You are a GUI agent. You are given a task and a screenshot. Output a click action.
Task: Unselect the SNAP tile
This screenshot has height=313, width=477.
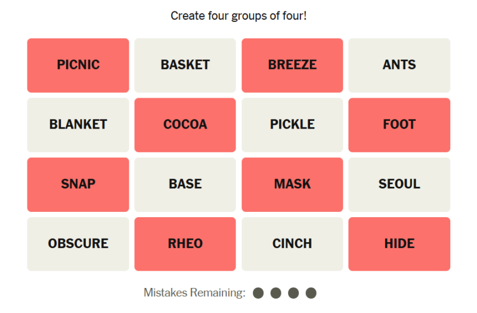[x=78, y=184]
